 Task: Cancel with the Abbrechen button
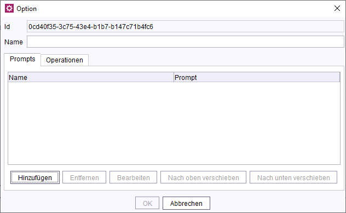tap(186, 203)
